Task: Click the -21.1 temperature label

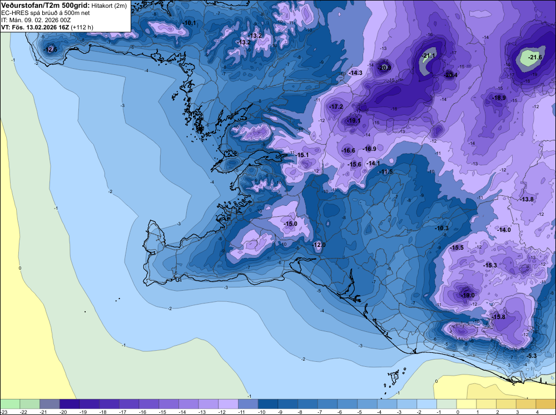Action: (429, 55)
